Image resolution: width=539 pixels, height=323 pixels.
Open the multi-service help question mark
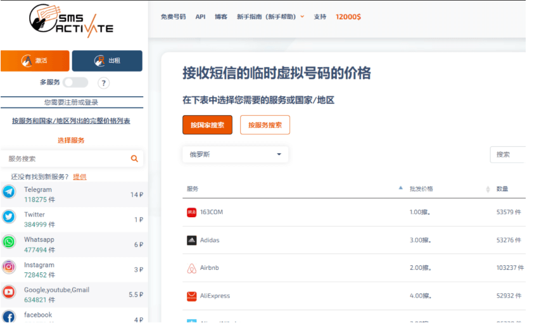[x=104, y=83]
